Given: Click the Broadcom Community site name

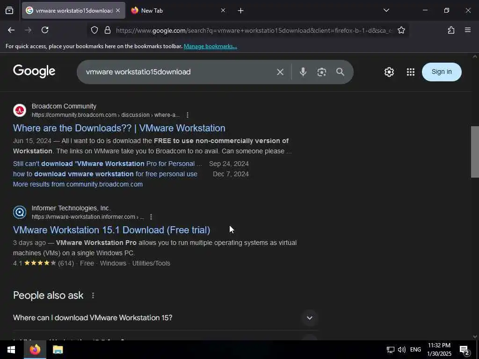Looking at the screenshot, I should pyautogui.click(x=64, y=106).
